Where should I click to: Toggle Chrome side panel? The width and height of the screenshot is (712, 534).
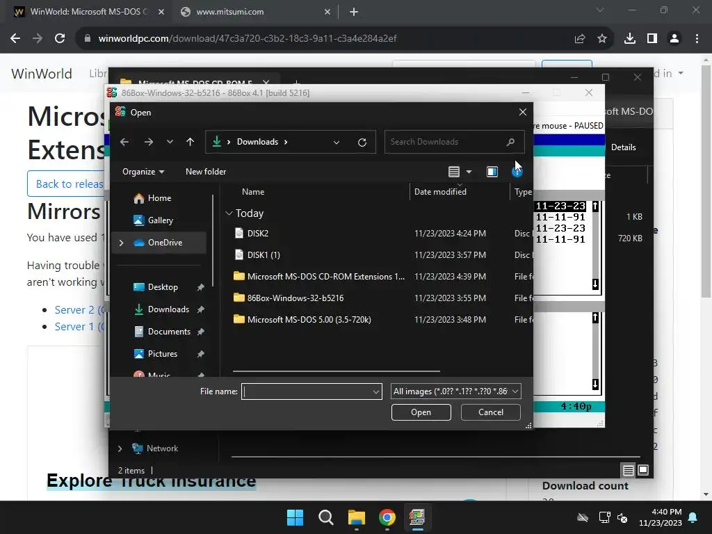[x=652, y=39]
